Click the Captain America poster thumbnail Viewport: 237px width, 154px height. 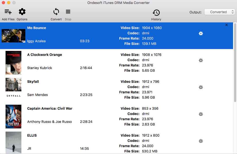pyautogui.click(x=13, y=117)
